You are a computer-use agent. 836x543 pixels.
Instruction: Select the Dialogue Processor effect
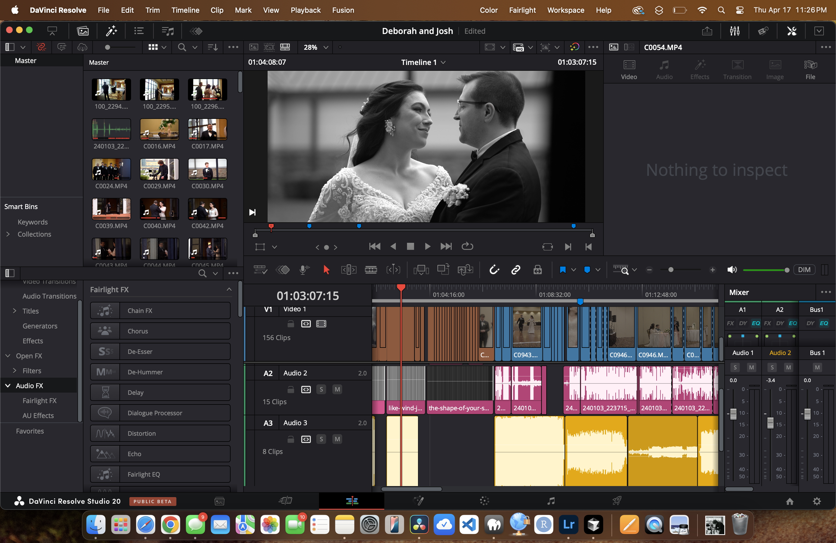click(160, 413)
